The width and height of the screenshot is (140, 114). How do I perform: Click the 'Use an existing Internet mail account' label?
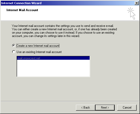click(x=39, y=52)
